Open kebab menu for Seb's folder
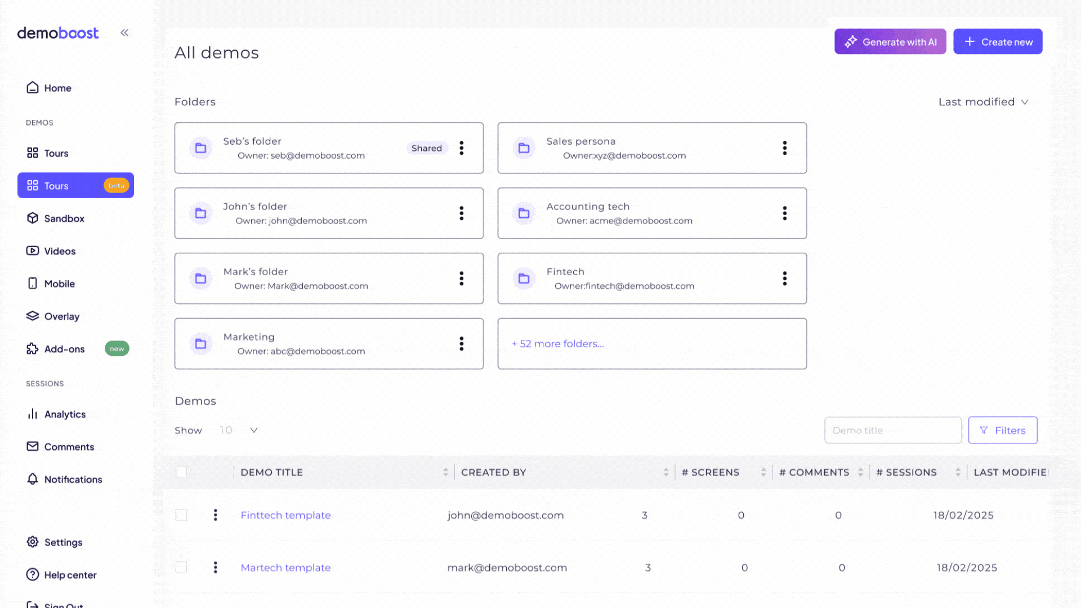This screenshot has width=1081, height=608. pyautogui.click(x=462, y=148)
